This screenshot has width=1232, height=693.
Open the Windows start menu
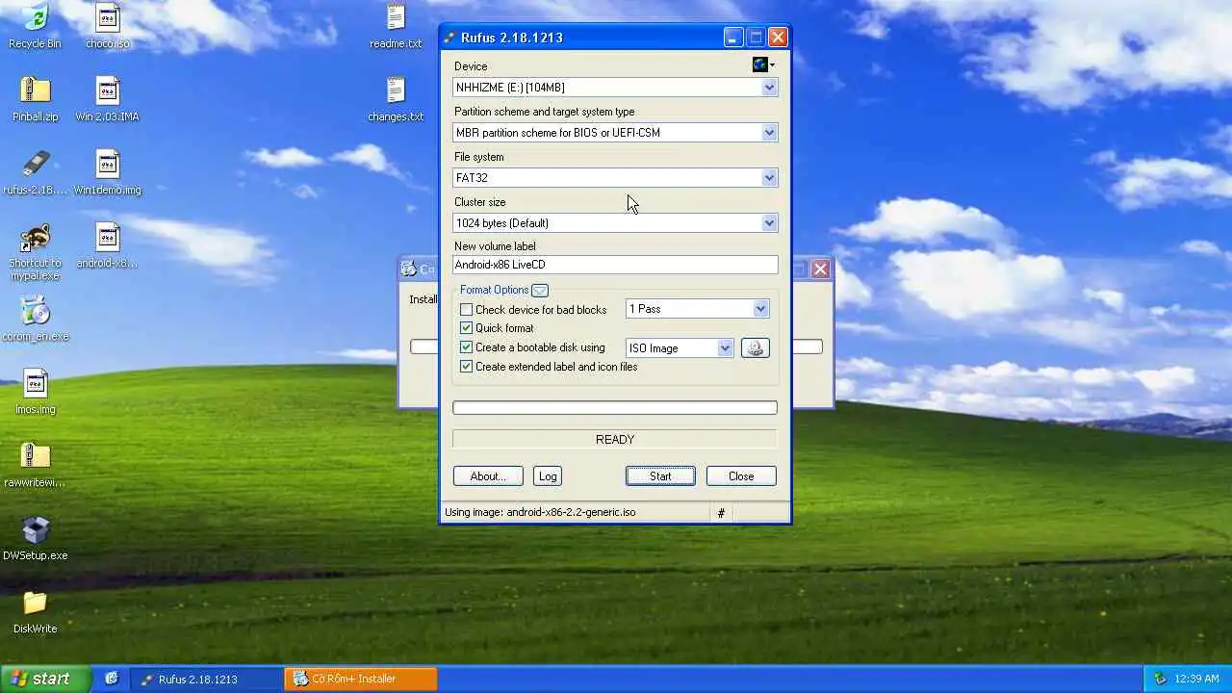[x=45, y=679]
